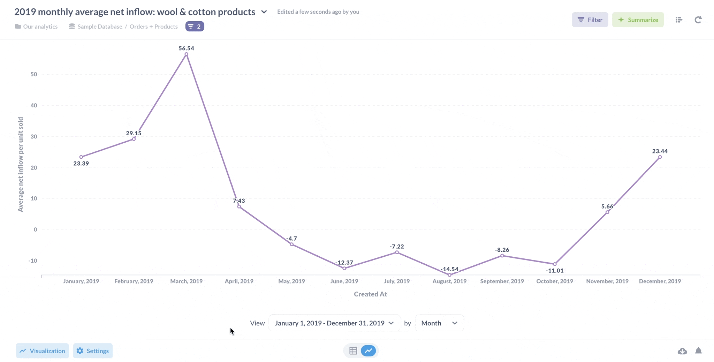Click the December 2019 data point

point(660,157)
